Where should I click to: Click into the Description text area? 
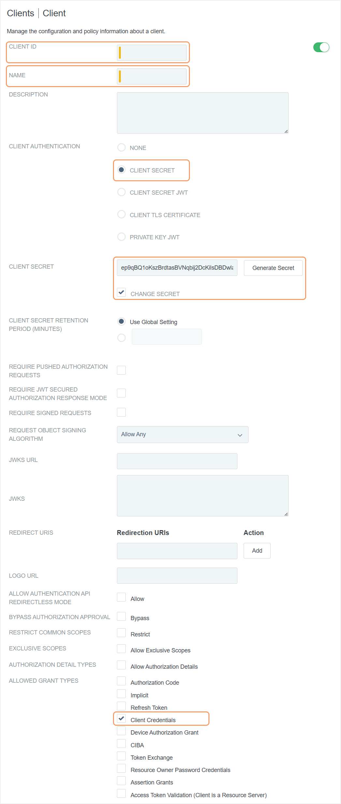202,113
